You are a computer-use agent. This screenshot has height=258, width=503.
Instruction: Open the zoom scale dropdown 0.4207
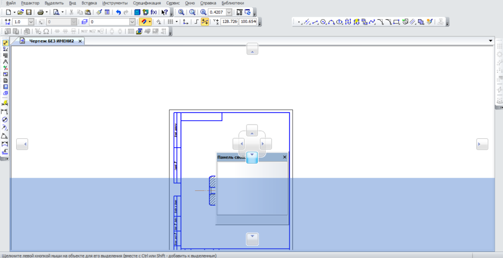pos(229,12)
